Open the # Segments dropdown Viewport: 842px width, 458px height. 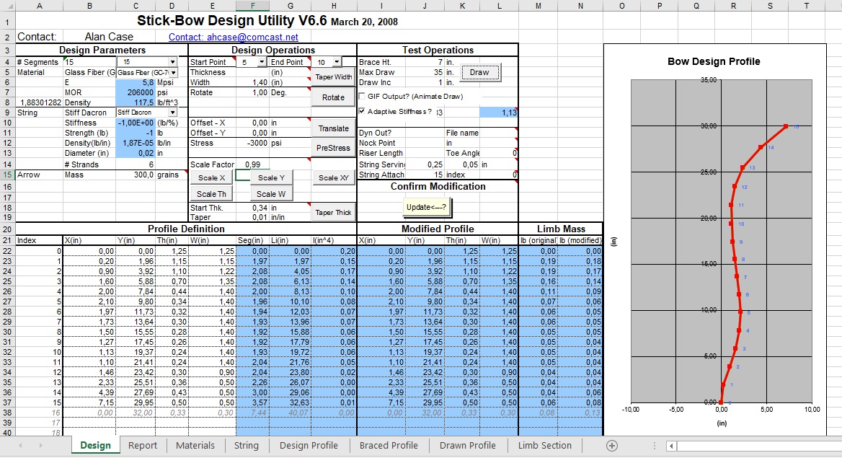172,62
